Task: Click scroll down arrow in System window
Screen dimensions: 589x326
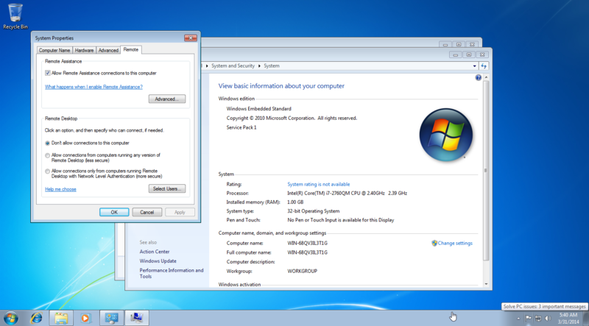Action: 486,284
